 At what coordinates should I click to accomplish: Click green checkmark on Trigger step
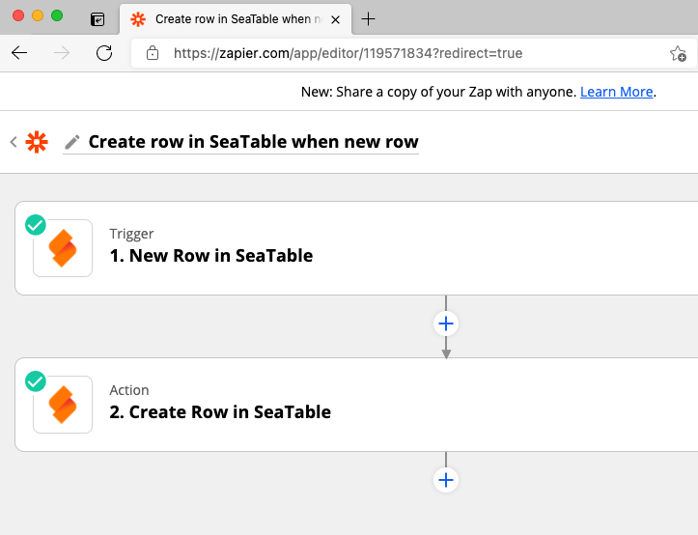pyautogui.click(x=36, y=224)
